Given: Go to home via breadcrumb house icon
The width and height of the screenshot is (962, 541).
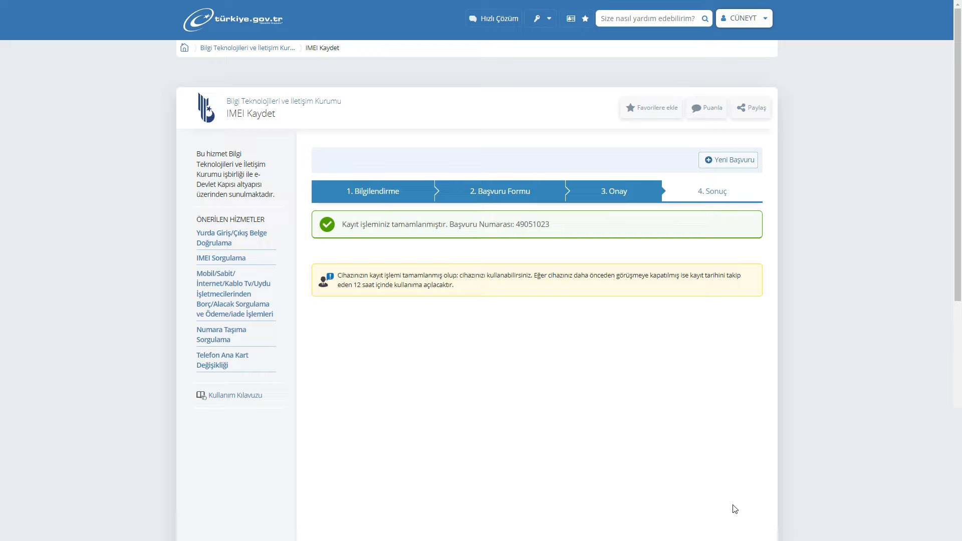Looking at the screenshot, I should [184, 48].
